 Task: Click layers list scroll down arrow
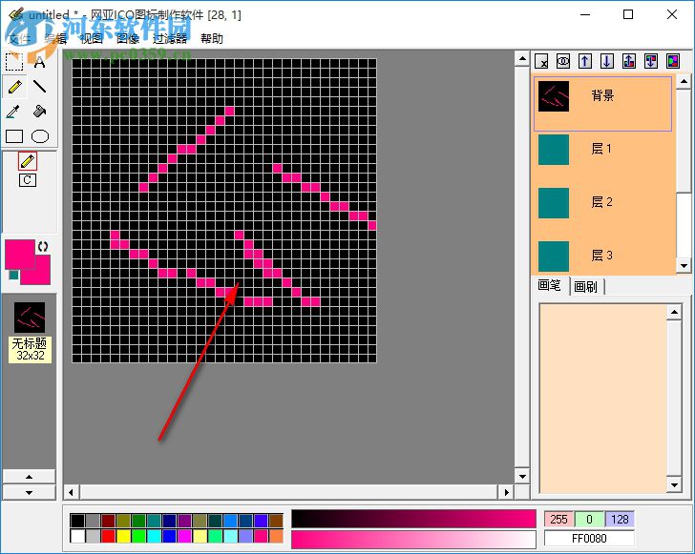(684, 266)
